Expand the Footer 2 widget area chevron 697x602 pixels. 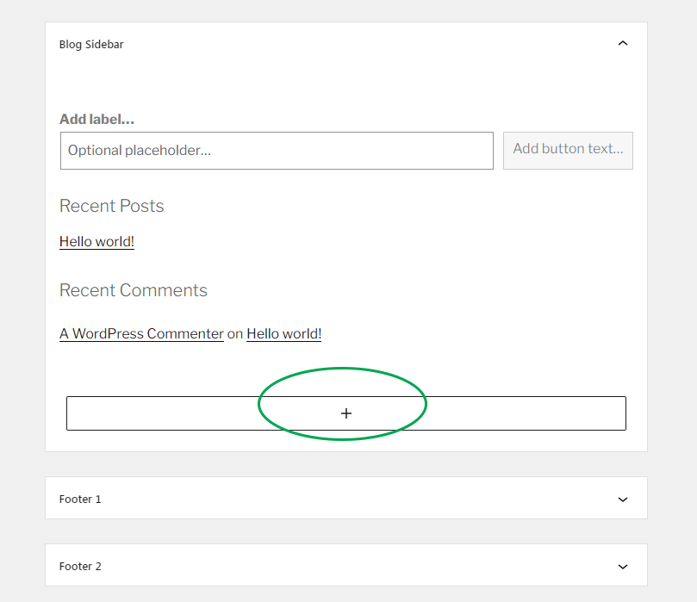click(x=623, y=567)
